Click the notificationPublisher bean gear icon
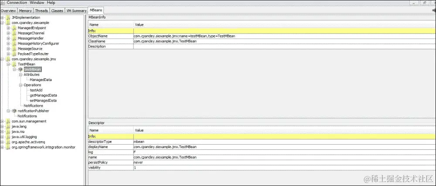 (x=14, y=111)
